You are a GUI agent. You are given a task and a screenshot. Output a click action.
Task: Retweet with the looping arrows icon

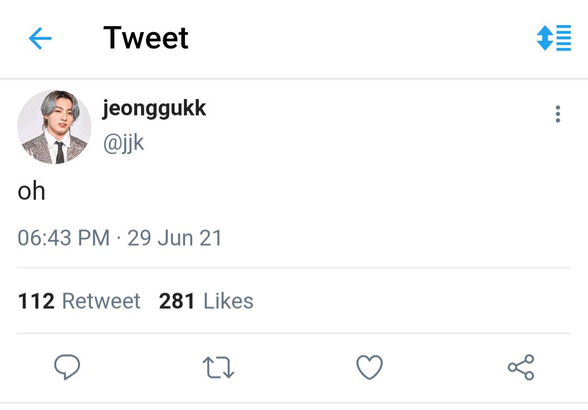coord(218,367)
